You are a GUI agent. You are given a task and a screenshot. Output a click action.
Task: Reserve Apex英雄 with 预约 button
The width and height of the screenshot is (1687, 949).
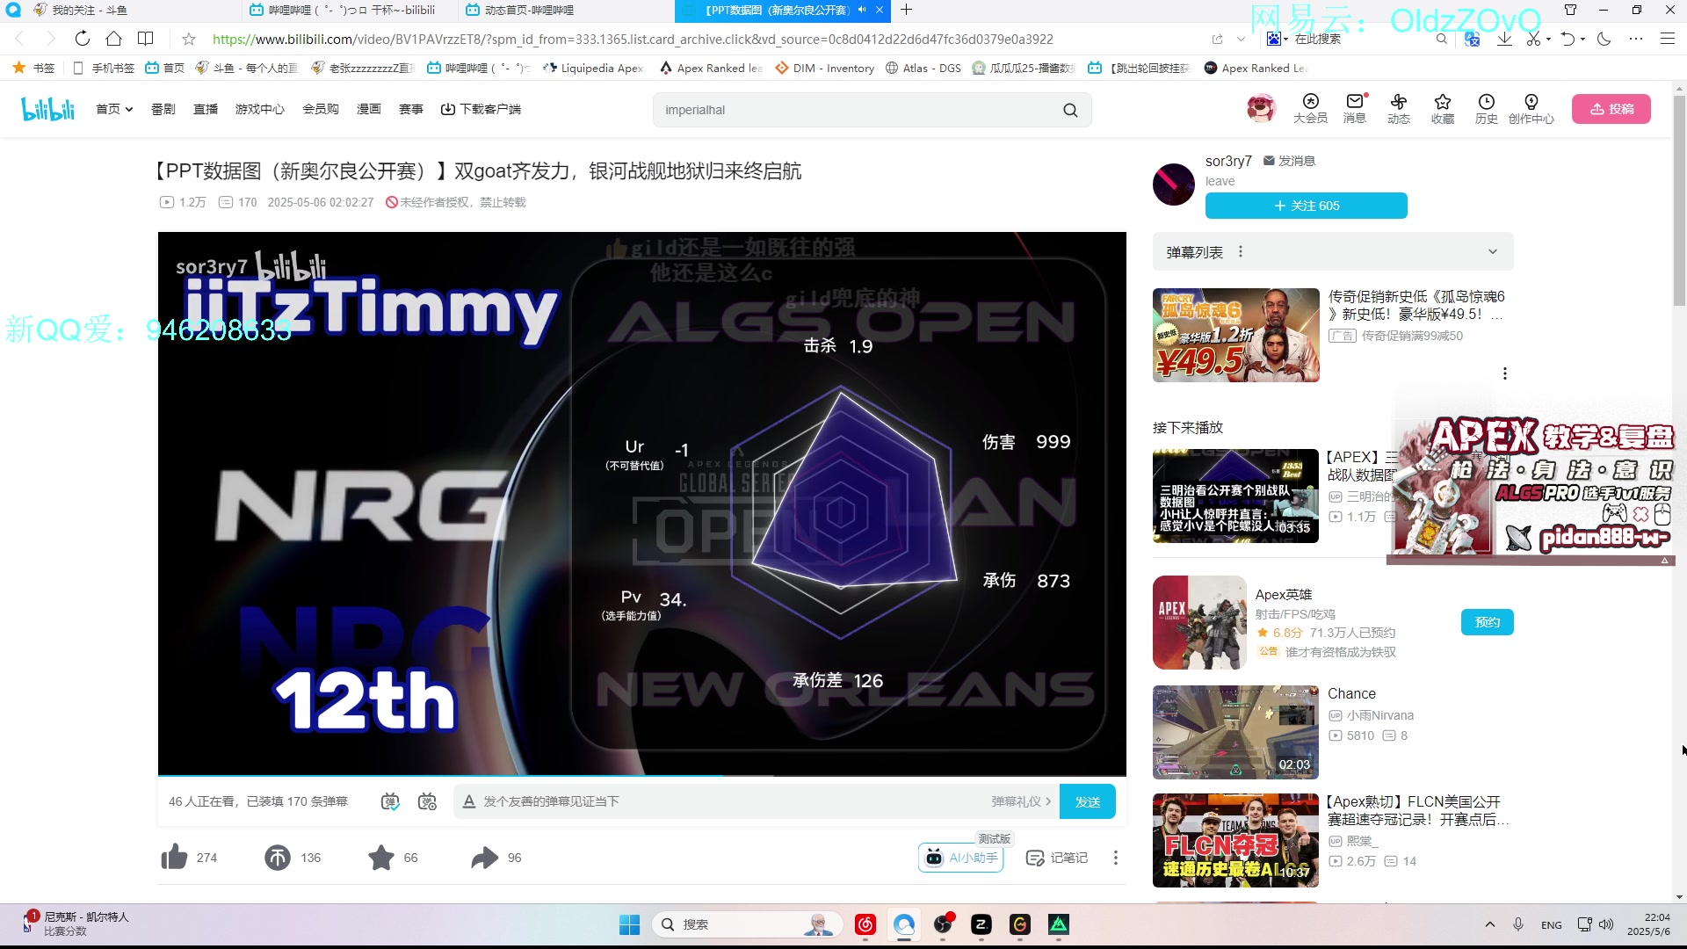tap(1488, 622)
